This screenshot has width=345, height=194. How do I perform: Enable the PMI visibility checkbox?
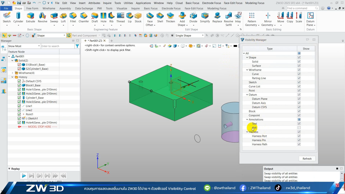click(299, 128)
